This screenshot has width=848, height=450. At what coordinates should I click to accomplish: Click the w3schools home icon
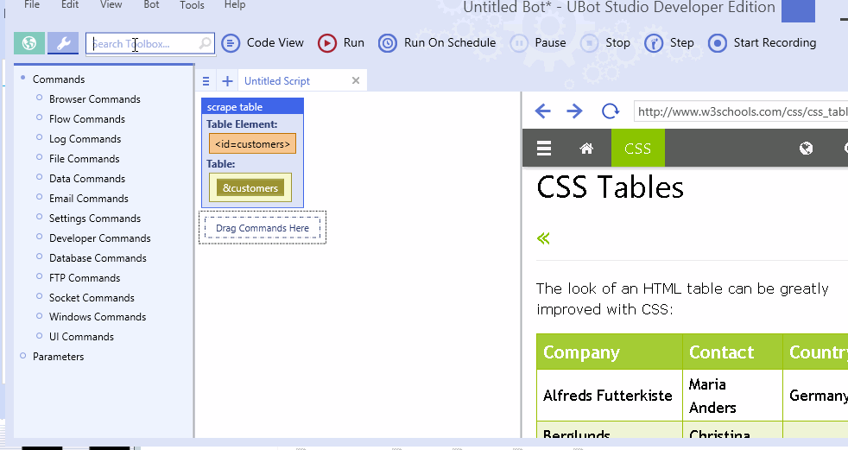[x=586, y=149]
